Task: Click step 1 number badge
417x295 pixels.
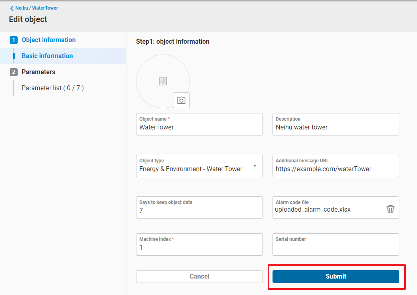Action: pos(14,40)
